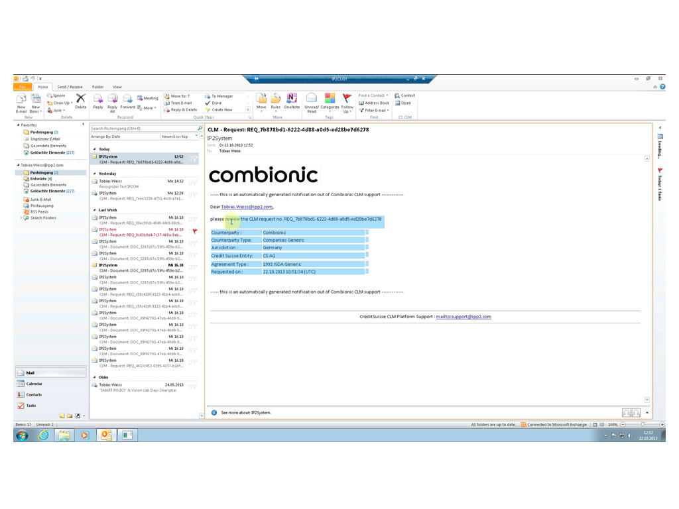The height and width of the screenshot is (509, 679).
Task: Collapse the Favorites folder group
Action: pos(19,125)
